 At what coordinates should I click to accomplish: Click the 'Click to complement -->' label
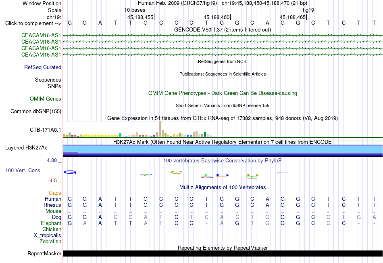pyautogui.click(x=33, y=23)
